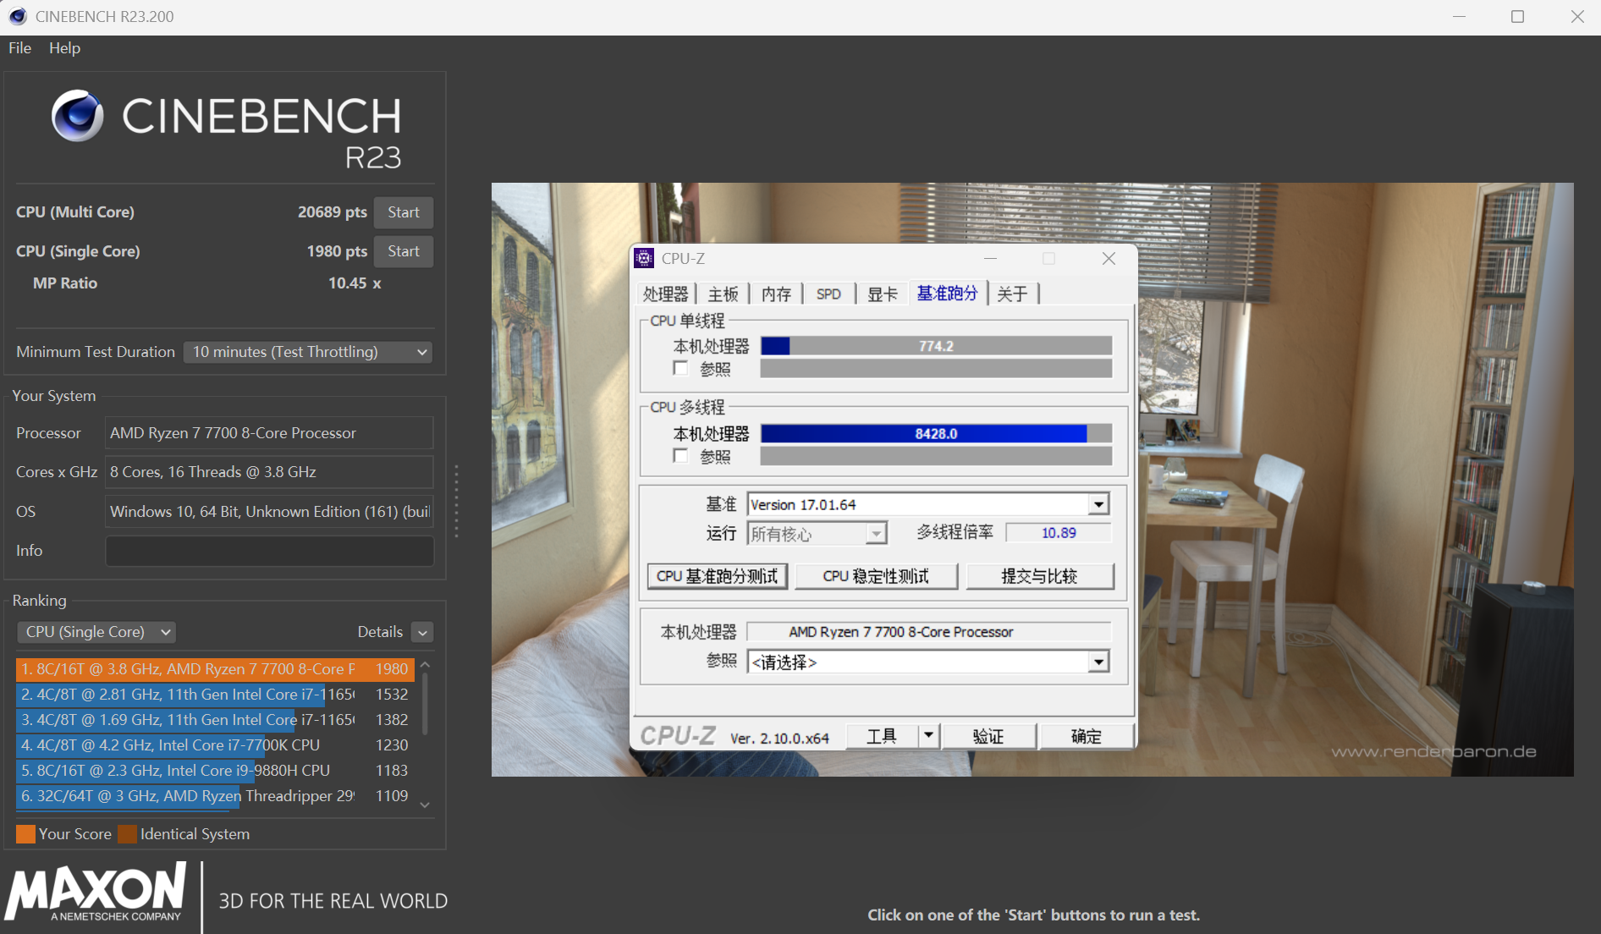
Task: Open the 工具 dropdown arrow in CPU-Z
Action: tap(928, 736)
